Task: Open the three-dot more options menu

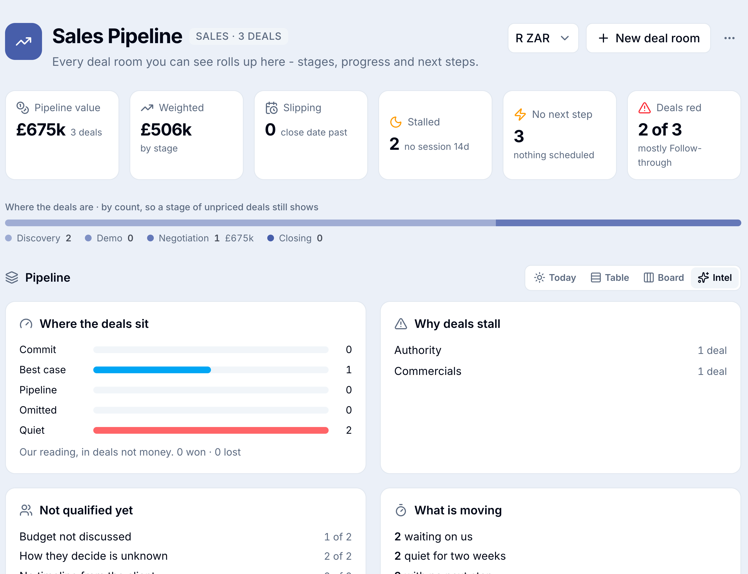Action: (729, 38)
